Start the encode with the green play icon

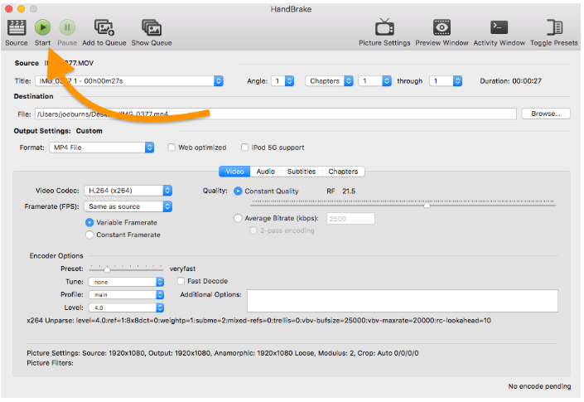click(x=42, y=27)
